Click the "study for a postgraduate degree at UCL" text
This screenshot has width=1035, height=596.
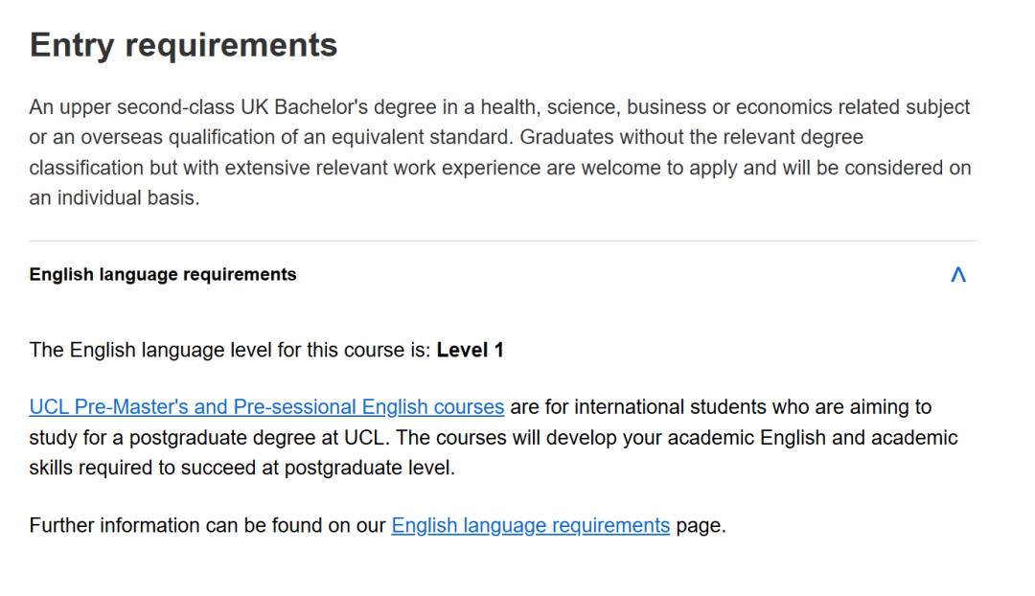pos(209,438)
